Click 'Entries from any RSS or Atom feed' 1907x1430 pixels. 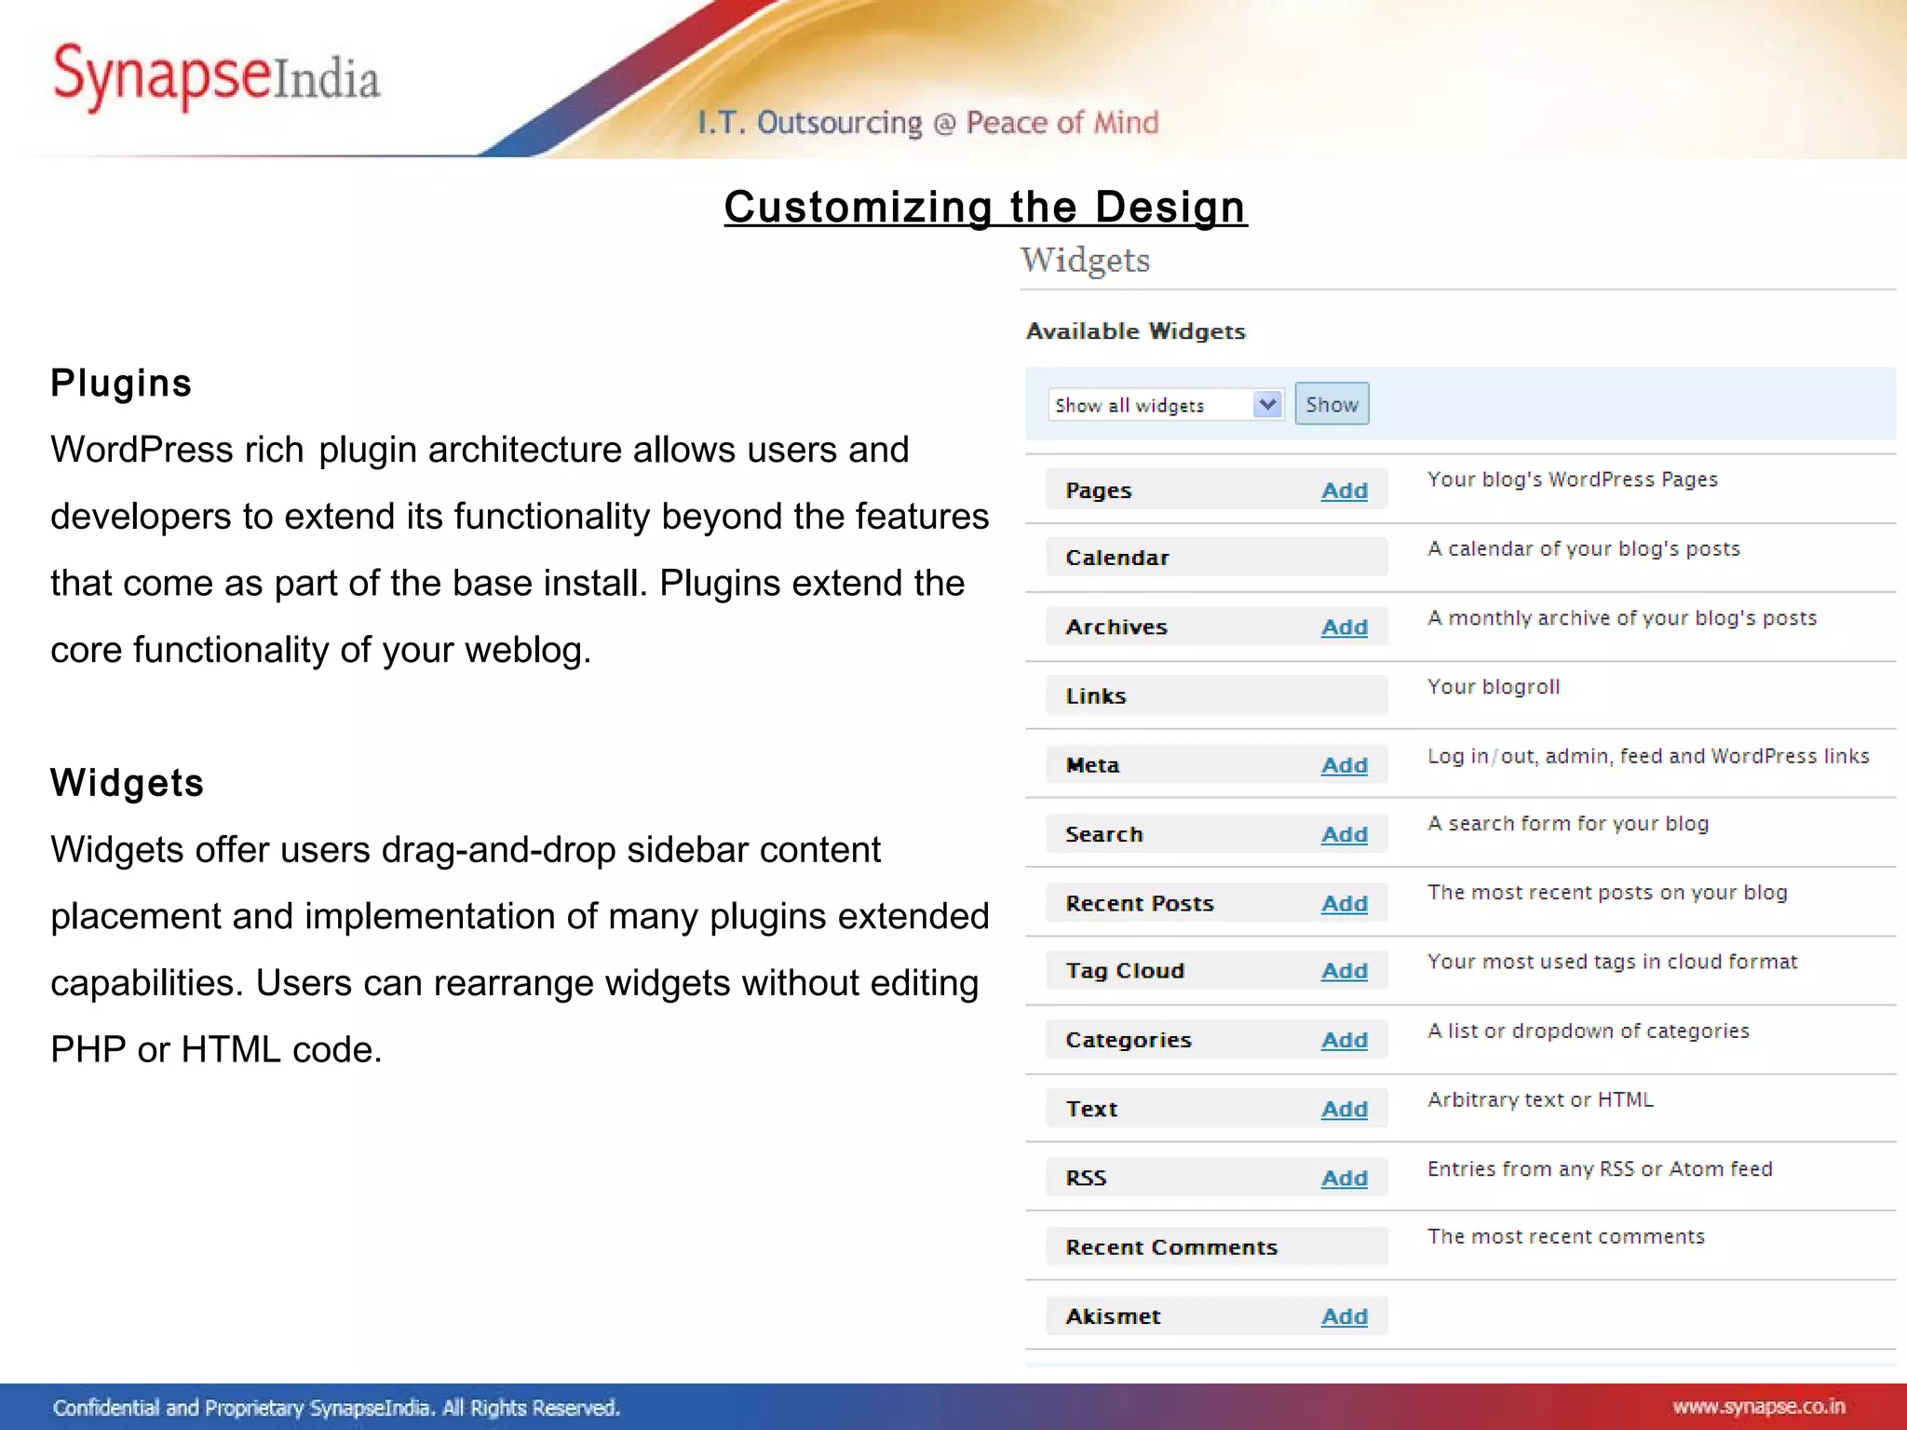click(1600, 1169)
